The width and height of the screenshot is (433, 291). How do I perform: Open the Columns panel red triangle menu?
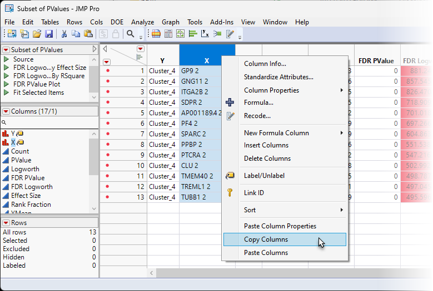[6, 111]
